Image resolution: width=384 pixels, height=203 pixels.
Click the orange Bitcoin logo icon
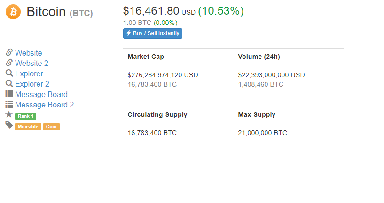pos(13,12)
